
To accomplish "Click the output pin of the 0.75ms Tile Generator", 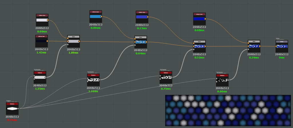I will 172,77.
